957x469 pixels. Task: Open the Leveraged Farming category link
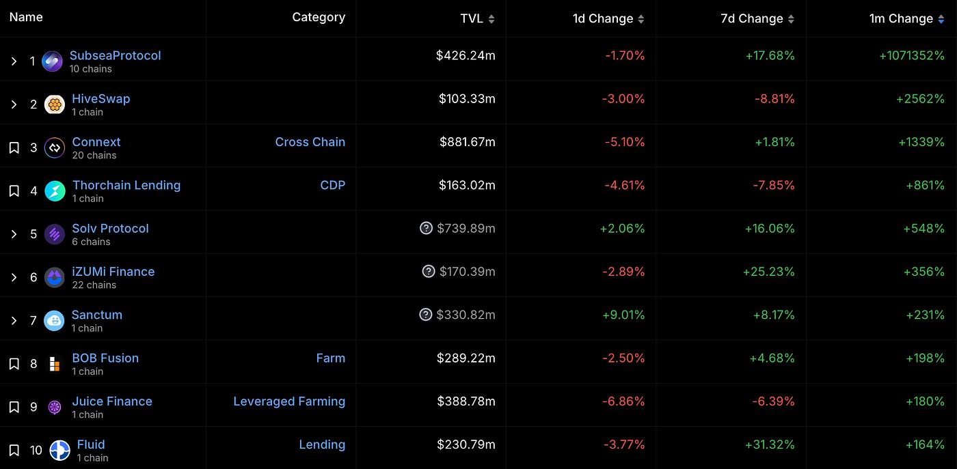point(288,401)
